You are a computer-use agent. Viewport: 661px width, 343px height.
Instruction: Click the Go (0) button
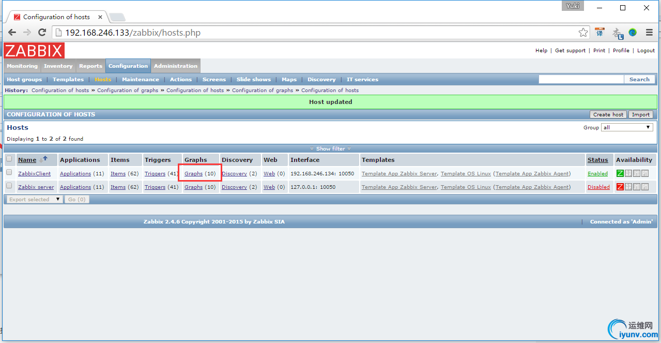(77, 199)
